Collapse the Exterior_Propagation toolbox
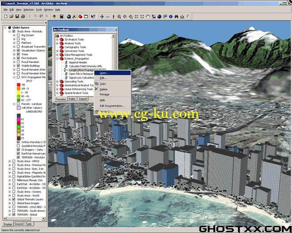Screen dimensions: 292x233 [x=58, y=59]
